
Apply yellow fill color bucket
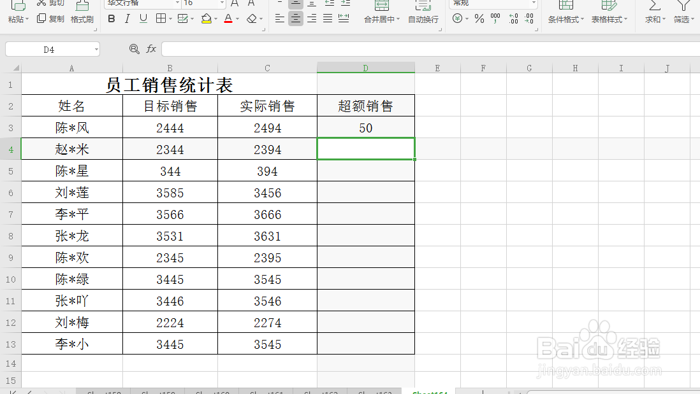click(x=207, y=18)
